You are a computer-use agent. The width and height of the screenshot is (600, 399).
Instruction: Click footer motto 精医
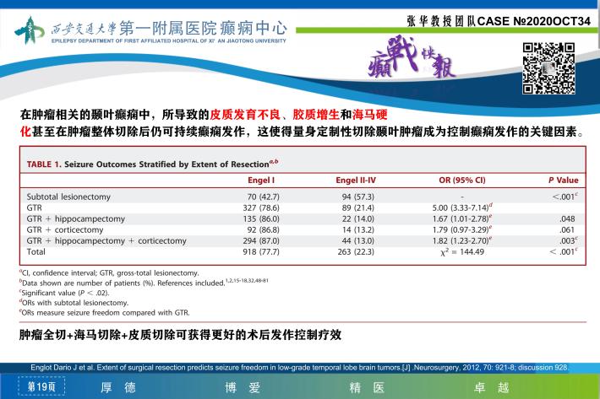[x=367, y=387]
